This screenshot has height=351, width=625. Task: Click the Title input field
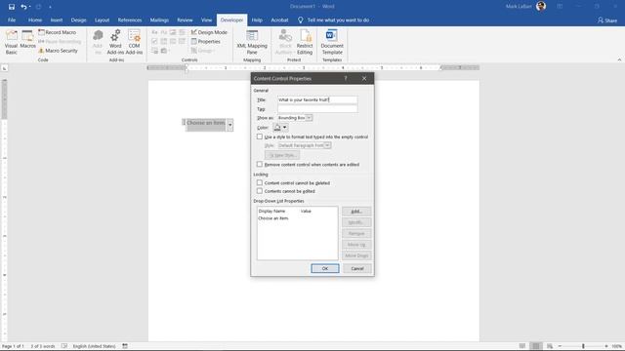[317, 99]
